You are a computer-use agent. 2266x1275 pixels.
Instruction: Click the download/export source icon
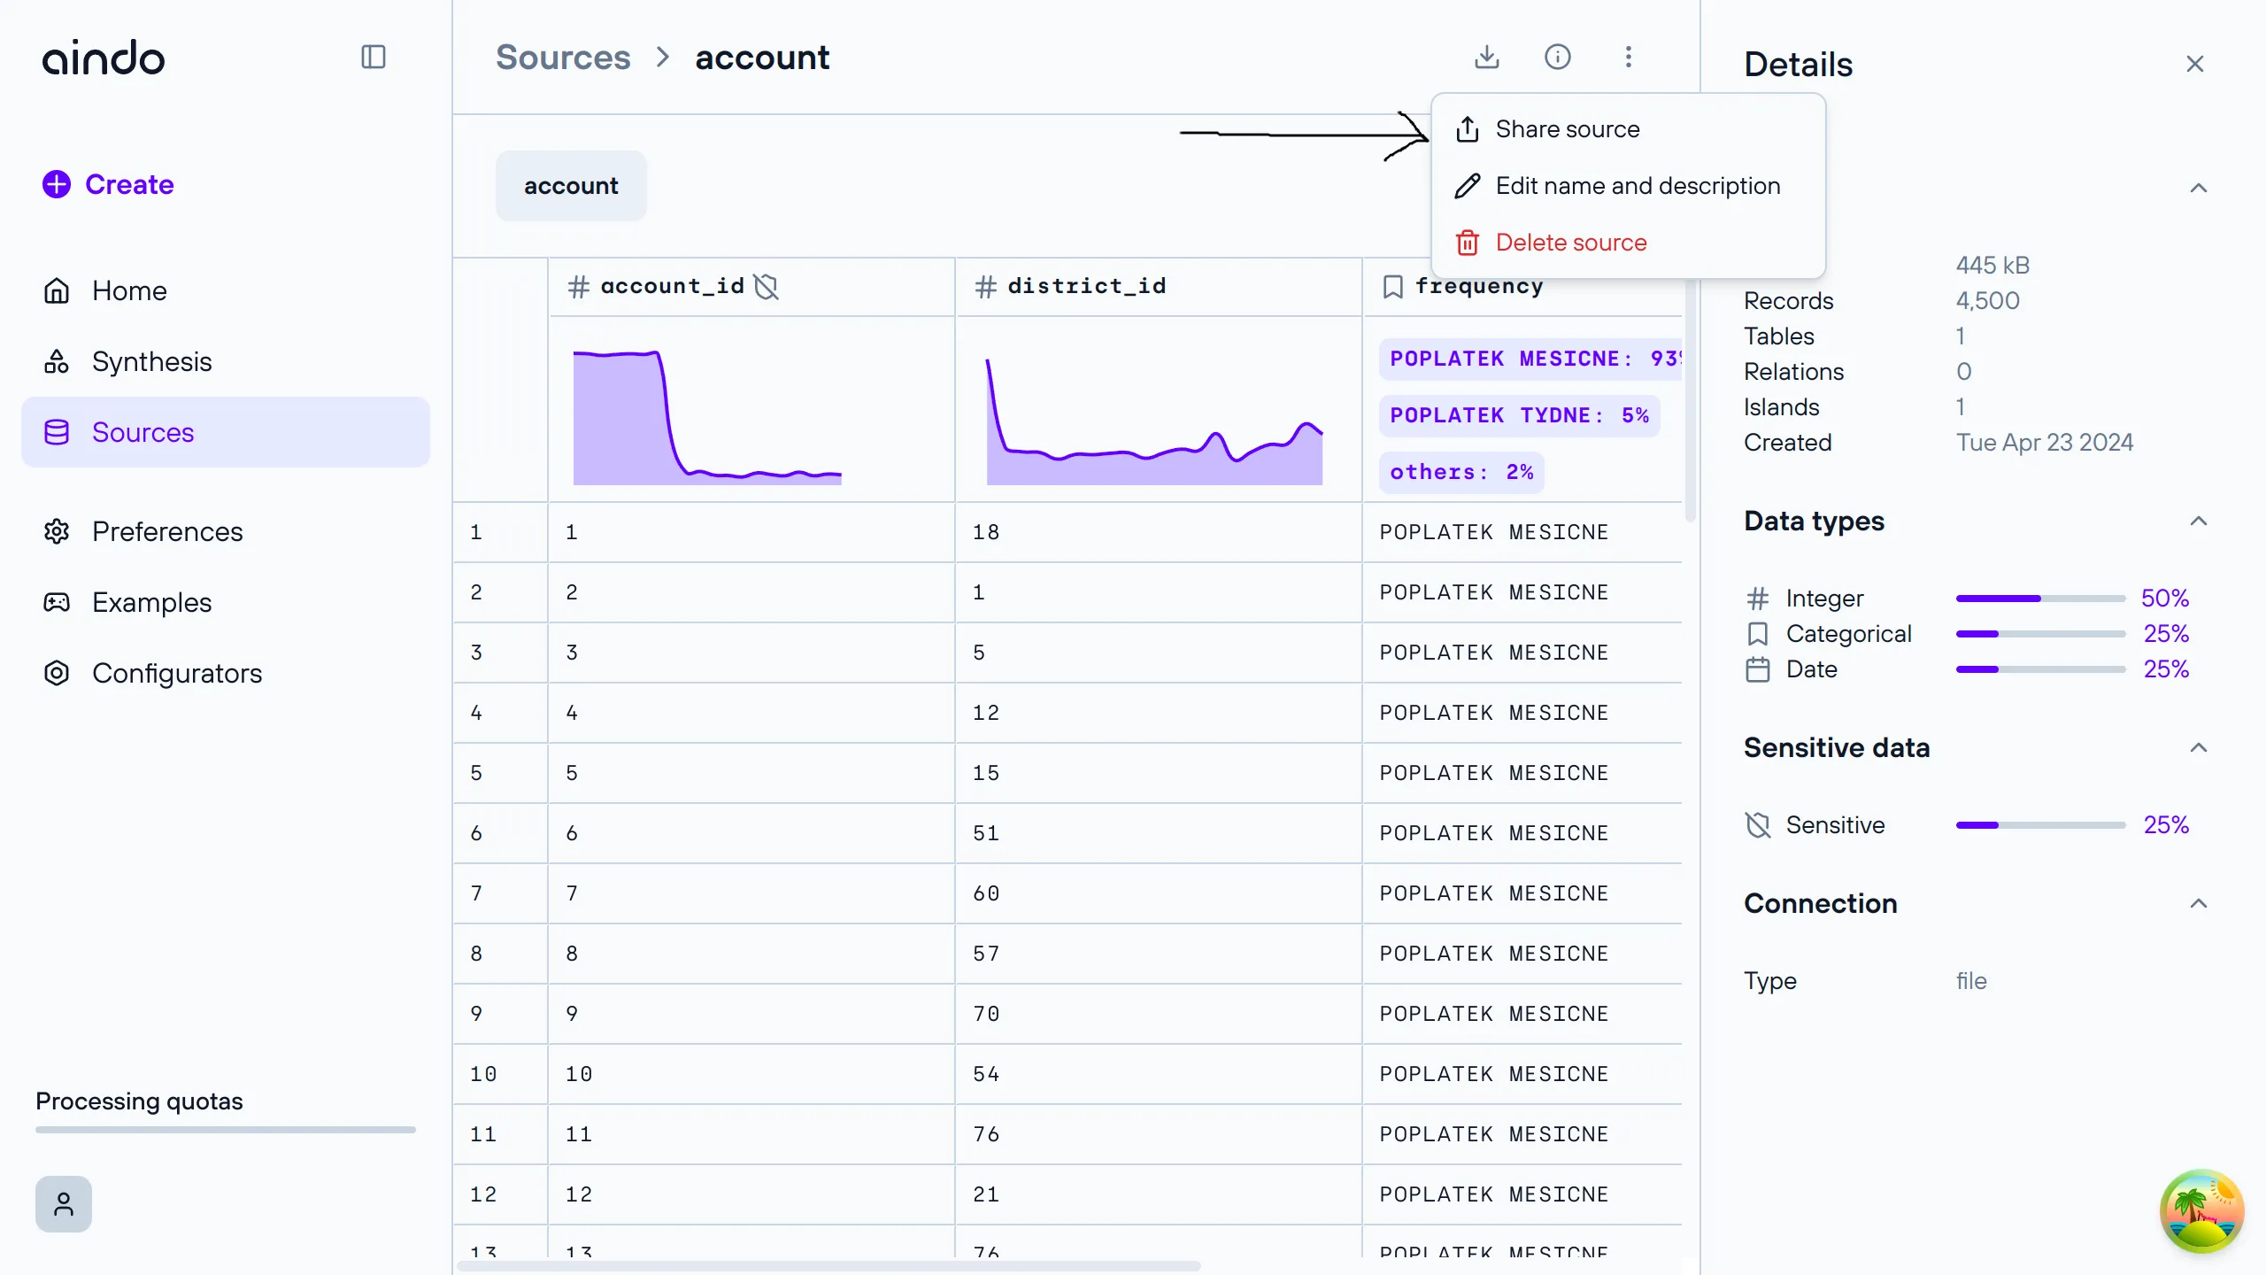[1486, 58]
